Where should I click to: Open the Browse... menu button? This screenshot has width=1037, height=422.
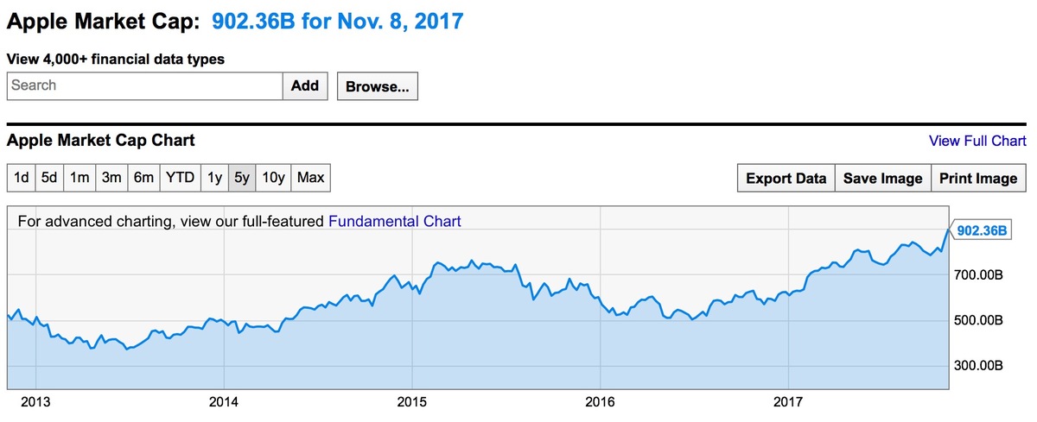click(378, 86)
